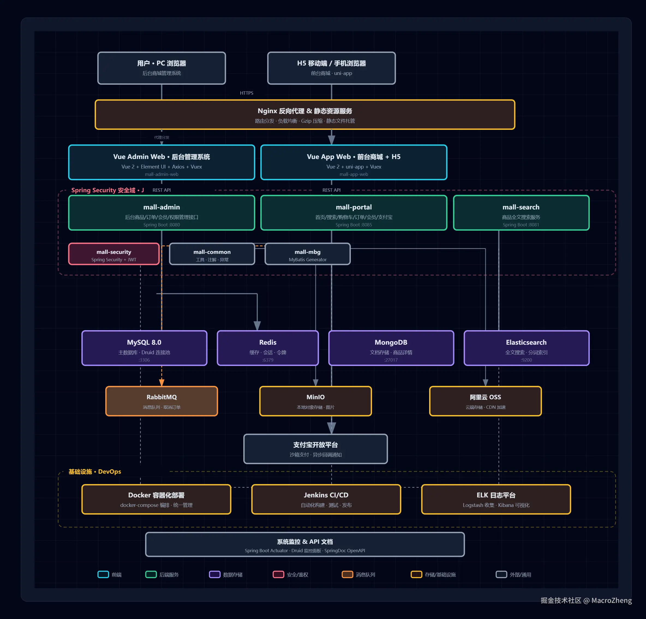Click the gray 外部/通用 legend swatch
The image size is (646, 619).
[501, 575]
